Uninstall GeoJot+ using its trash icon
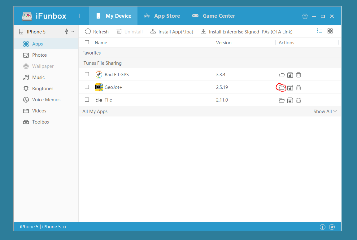This screenshot has height=240, width=357. [x=298, y=88]
